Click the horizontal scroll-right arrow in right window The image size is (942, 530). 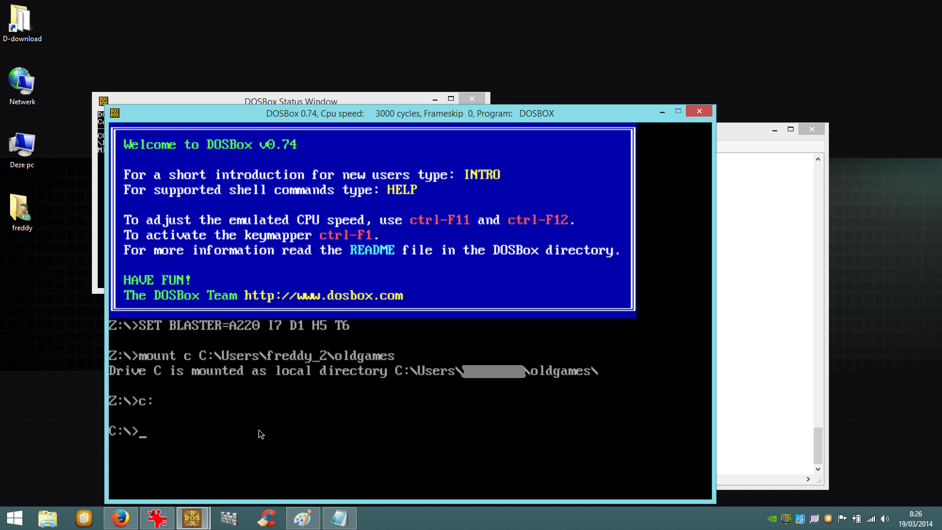tap(808, 479)
